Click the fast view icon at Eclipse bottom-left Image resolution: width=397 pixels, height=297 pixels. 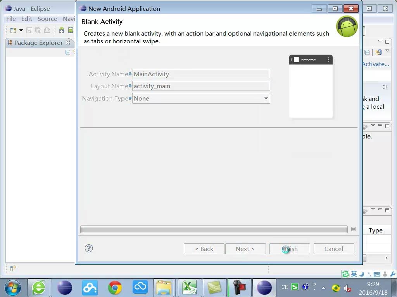click(13, 268)
